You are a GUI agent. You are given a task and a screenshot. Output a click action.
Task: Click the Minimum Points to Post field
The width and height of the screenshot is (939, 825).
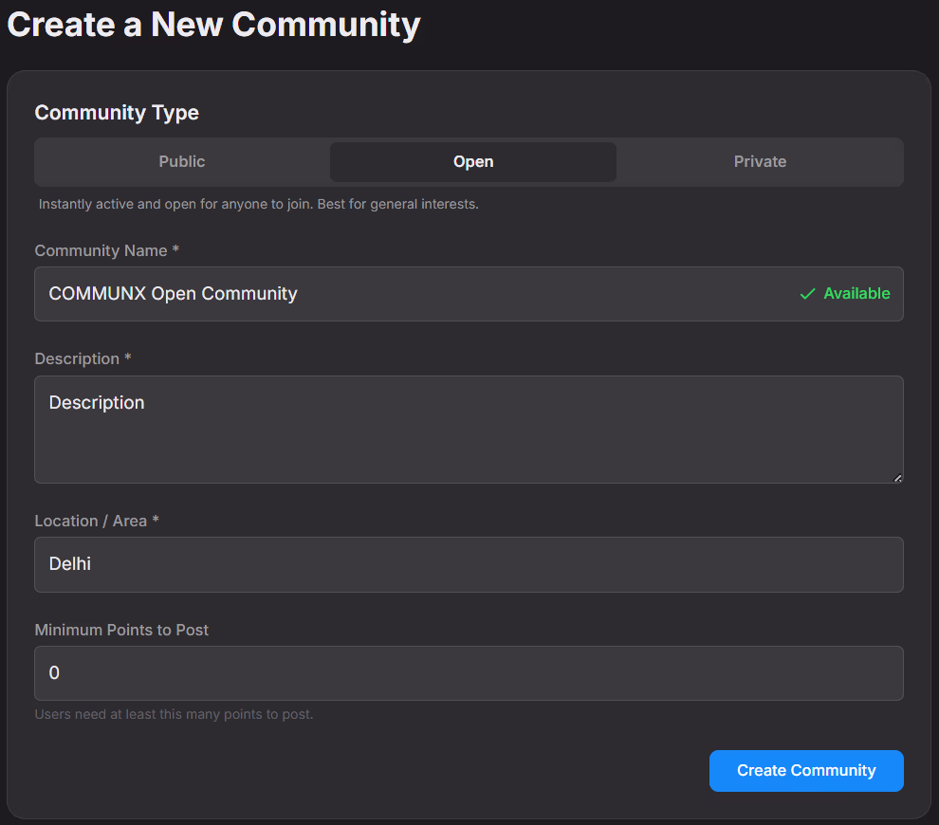pos(469,673)
